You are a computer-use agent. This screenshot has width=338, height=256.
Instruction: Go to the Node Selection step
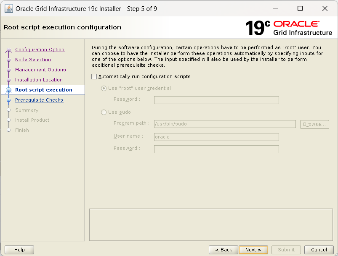33,60
